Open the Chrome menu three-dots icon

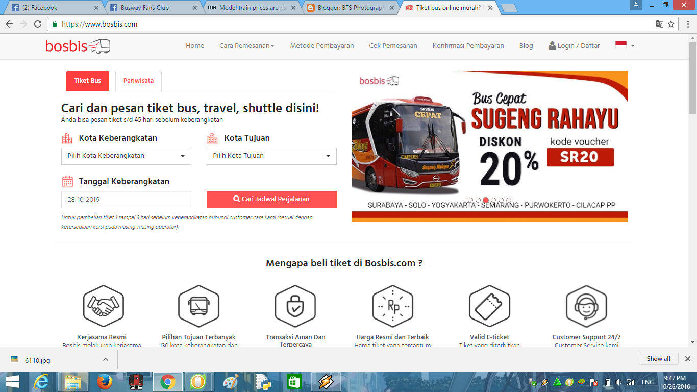[x=687, y=24]
